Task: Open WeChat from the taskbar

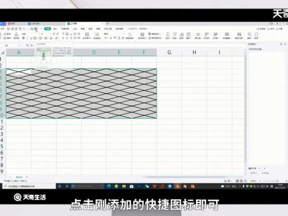Action: coord(147,186)
